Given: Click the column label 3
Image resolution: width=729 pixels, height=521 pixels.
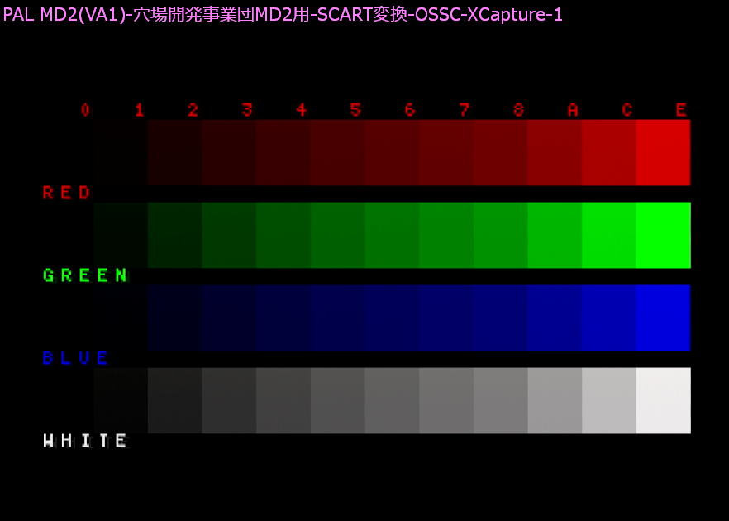Looking at the screenshot, I should (x=248, y=110).
